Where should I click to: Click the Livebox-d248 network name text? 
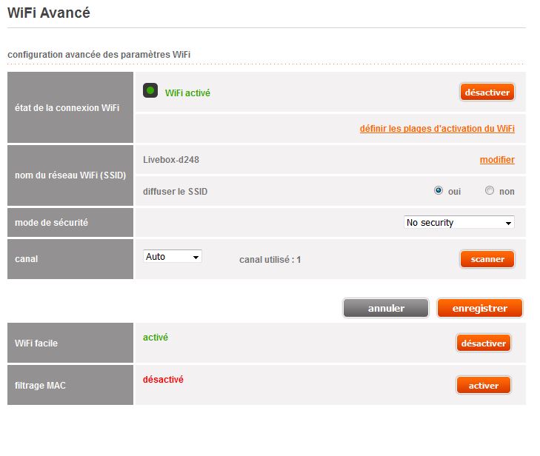pyautogui.click(x=170, y=160)
